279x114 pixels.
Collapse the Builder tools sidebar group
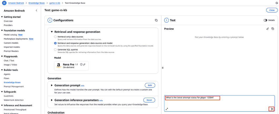click(2, 70)
